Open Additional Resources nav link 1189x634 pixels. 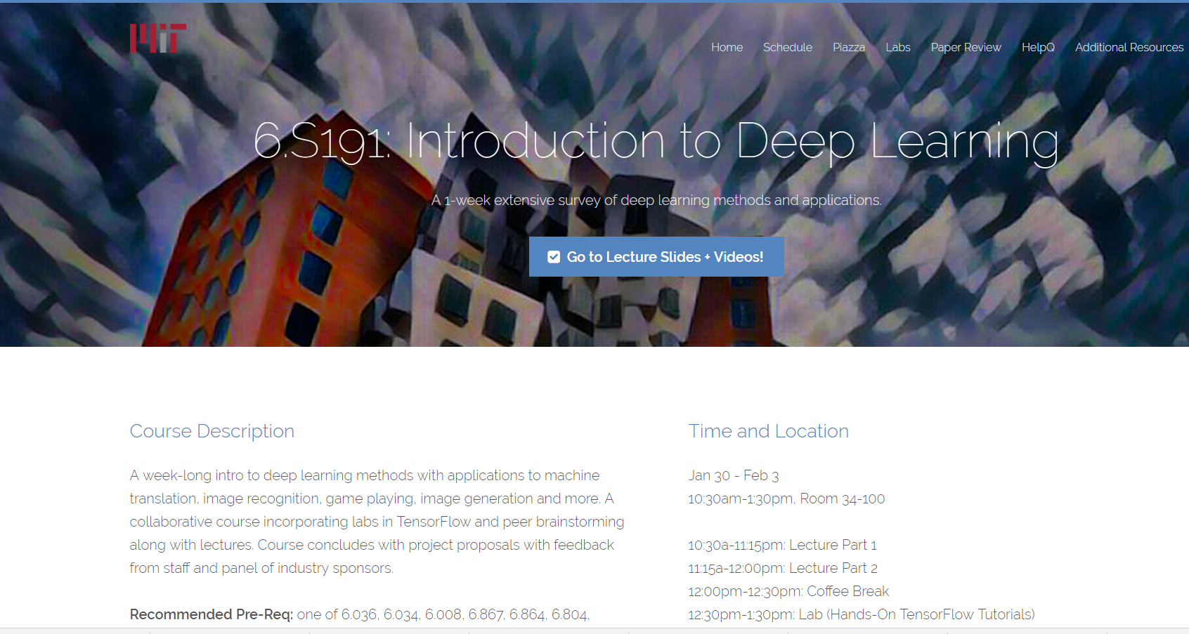coord(1129,47)
